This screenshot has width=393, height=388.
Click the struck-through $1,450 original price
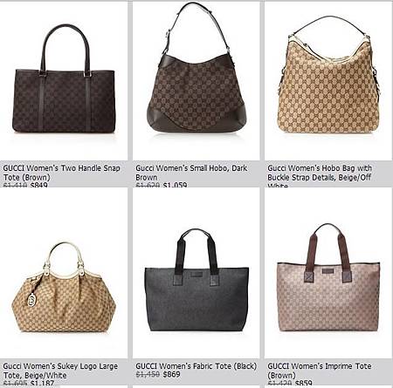pyautogui.click(x=148, y=374)
